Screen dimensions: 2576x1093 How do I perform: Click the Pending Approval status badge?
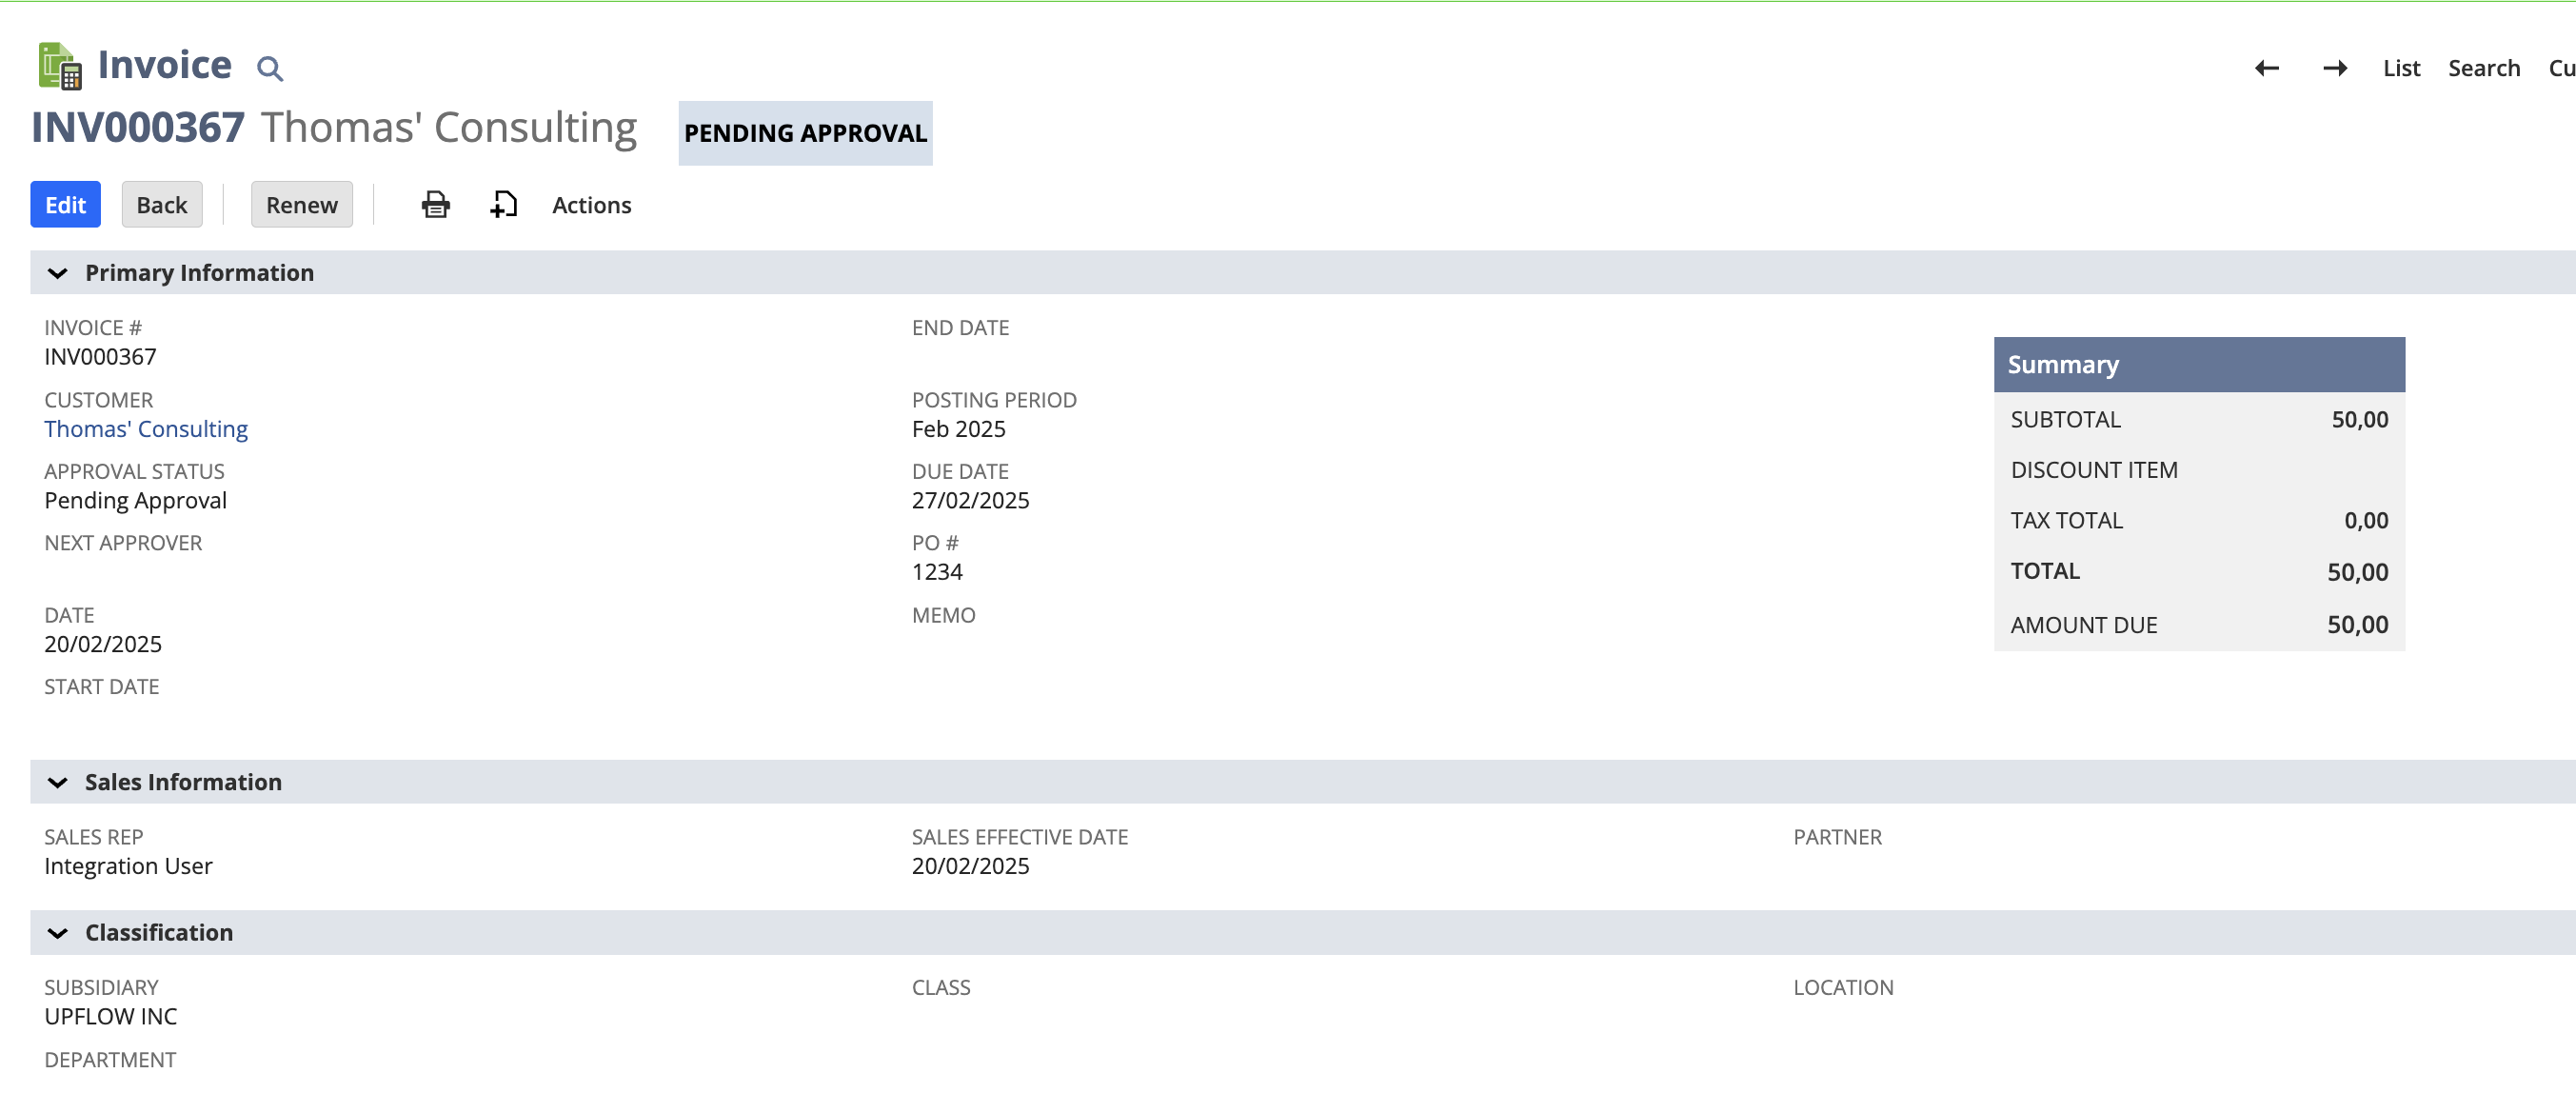[x=805, y=133]
